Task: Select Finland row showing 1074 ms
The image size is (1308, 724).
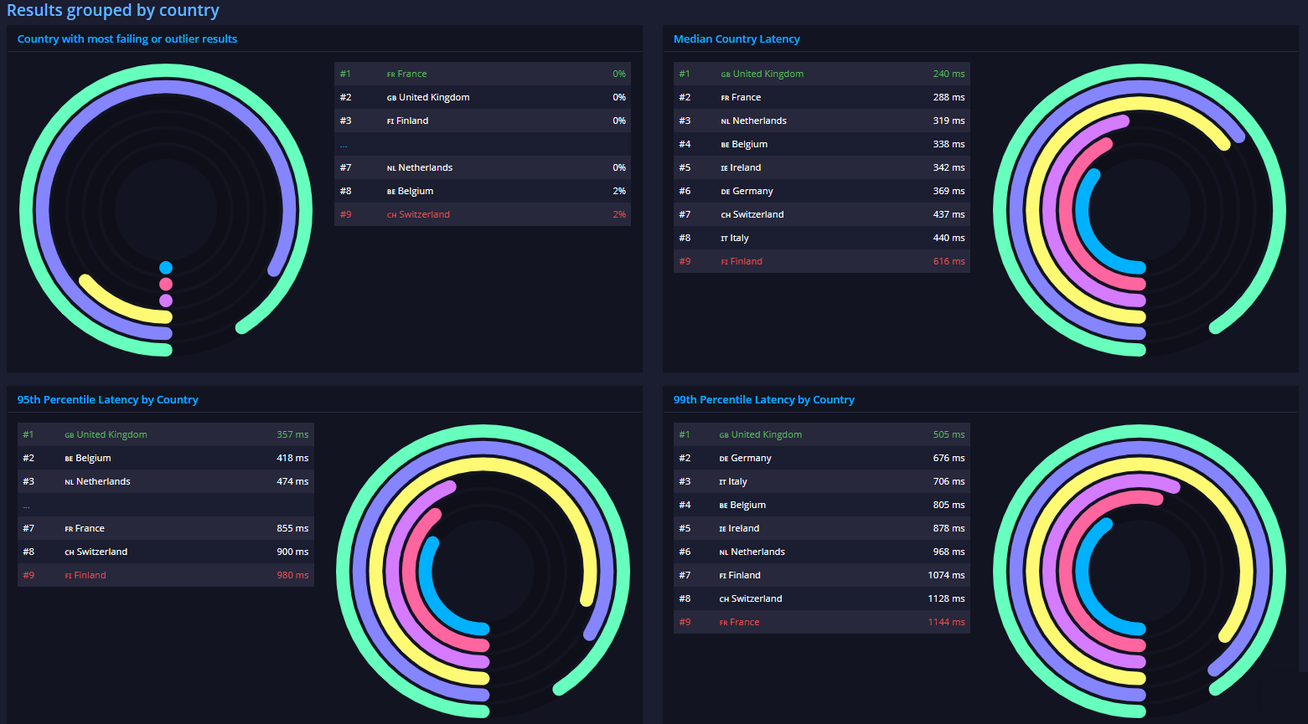Action: 822,575
